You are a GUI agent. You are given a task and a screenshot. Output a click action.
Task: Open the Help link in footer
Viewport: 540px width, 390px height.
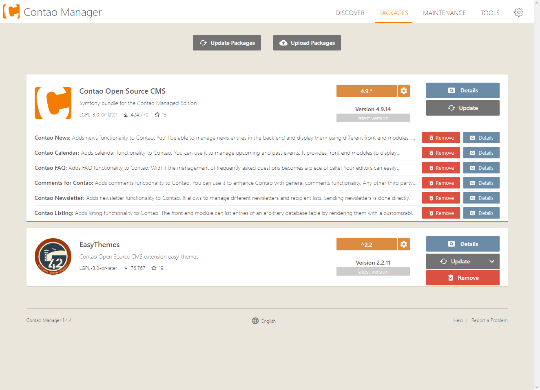[x=458, y=320]
